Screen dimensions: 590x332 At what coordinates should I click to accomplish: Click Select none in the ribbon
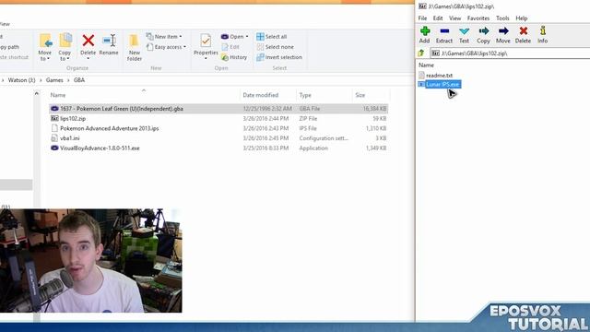coord(275,47)
